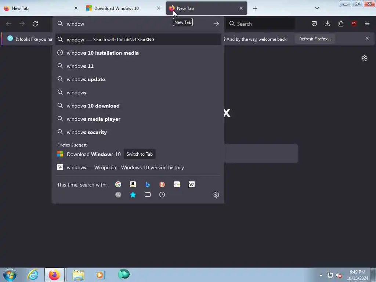Click the address bar containing window
Screen dimensions: 376x282
pyautogui.click(x=138, y=24)
